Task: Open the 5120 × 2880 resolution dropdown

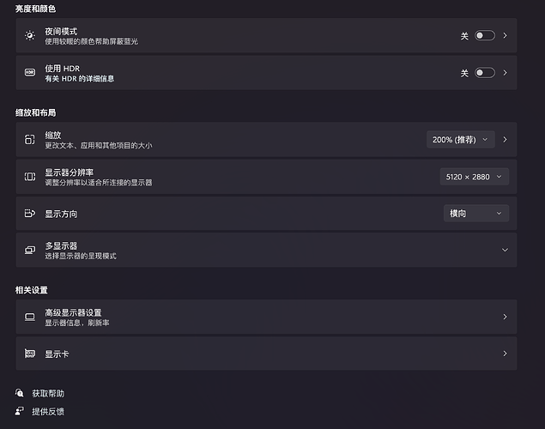Action: click(x=474, y=177)
